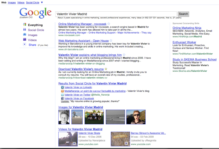Star the Online Marketing Manager - novoseek result
The height and width of the screenshot is (149, 219).
coord(109,24)
